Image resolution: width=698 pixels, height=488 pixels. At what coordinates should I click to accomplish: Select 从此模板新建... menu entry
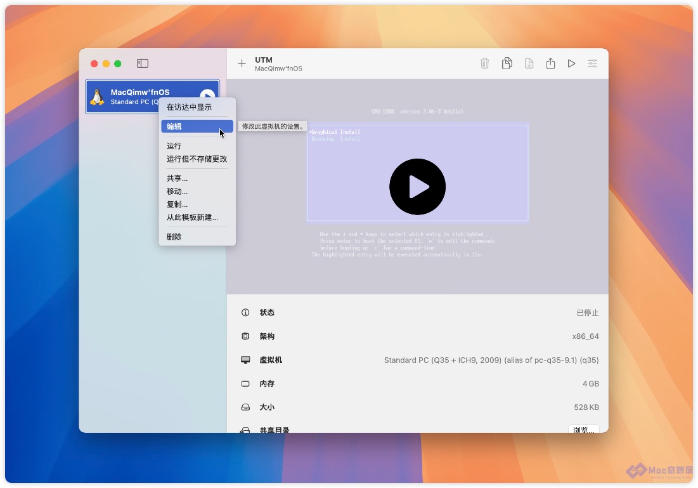click(197, 218)
